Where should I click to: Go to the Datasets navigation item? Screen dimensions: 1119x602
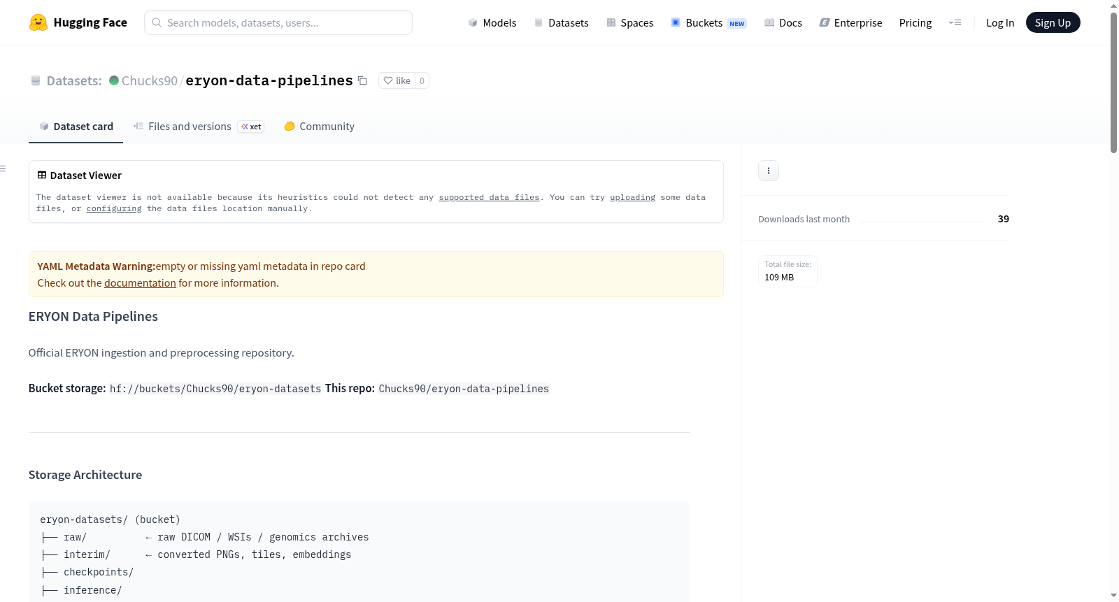pyautogui.click(x=562, y=22)
